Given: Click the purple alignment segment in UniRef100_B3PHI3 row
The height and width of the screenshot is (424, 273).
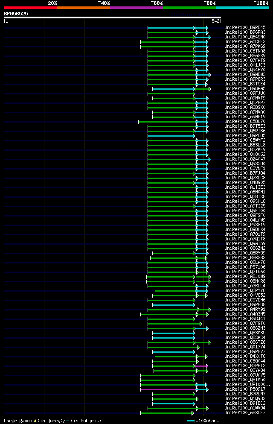Looking at the screenshot, I should click(x=201, y=366).
